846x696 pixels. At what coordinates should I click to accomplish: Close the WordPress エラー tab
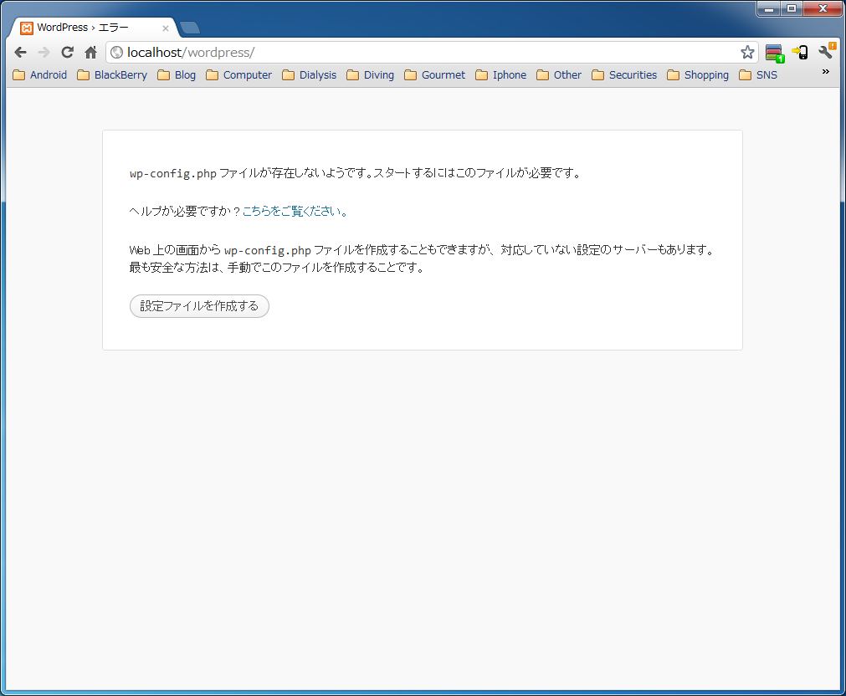pos(166,28)
